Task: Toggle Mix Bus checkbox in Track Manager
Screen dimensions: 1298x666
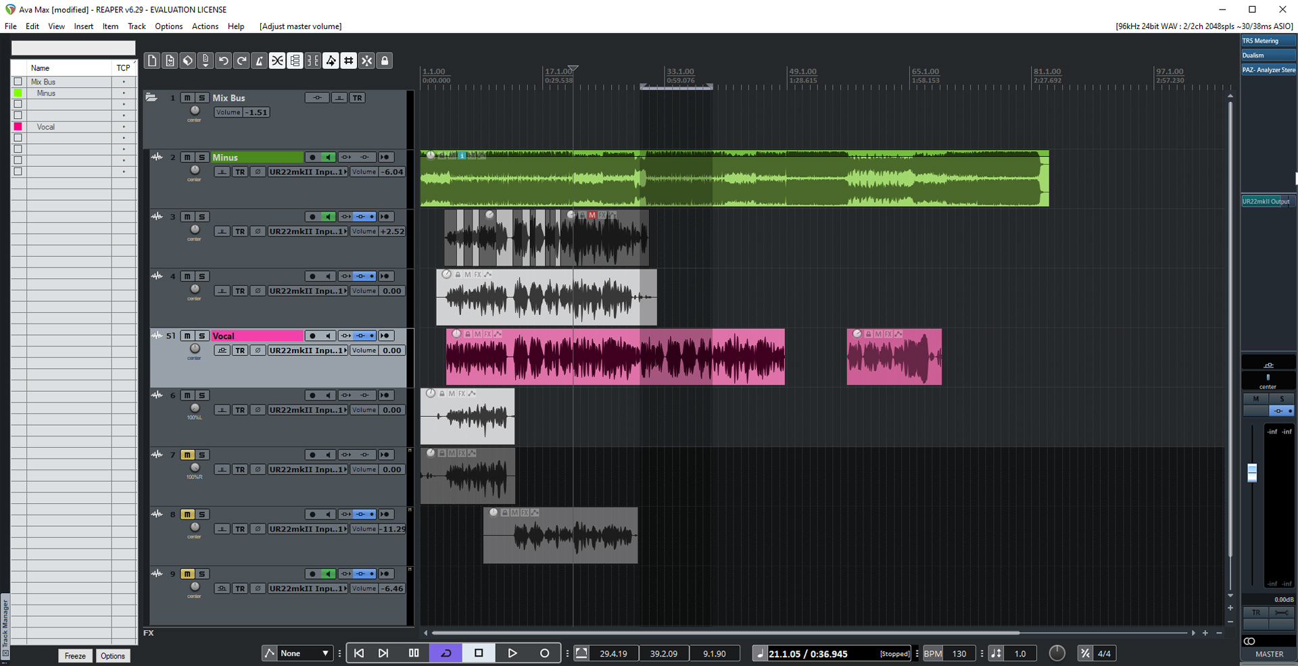Action: (18, 82)
